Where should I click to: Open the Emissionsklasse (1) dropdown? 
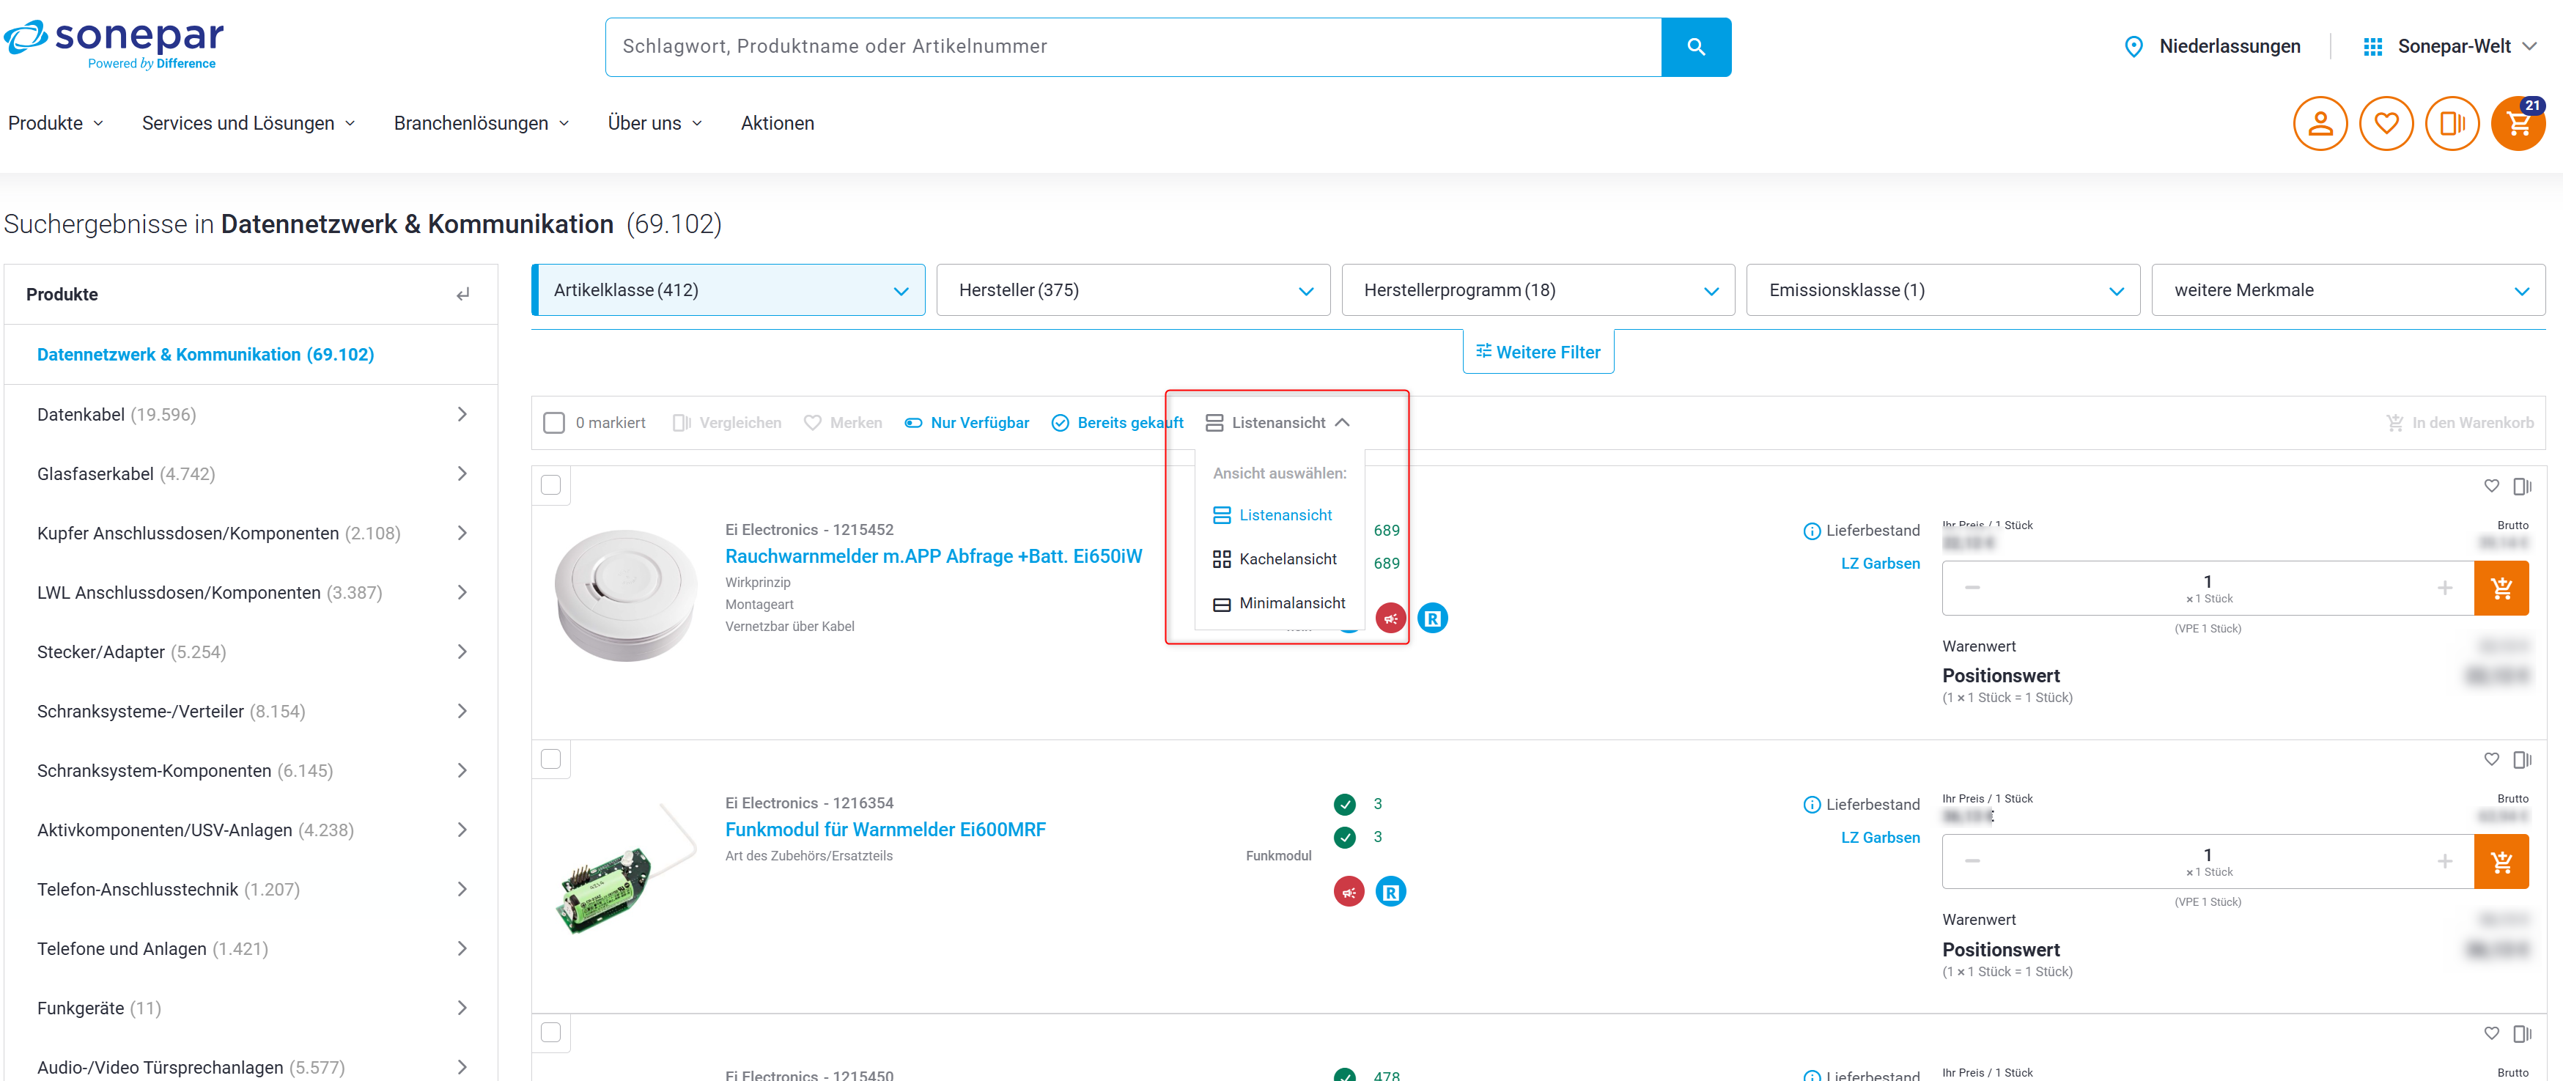tap(1942, 290)
